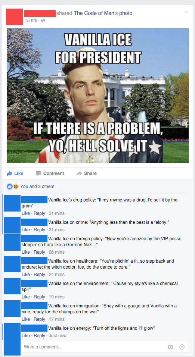Click the camera icon to attach photo
Image resolution: width=195 pixels, height=357 pixels.
170,347
